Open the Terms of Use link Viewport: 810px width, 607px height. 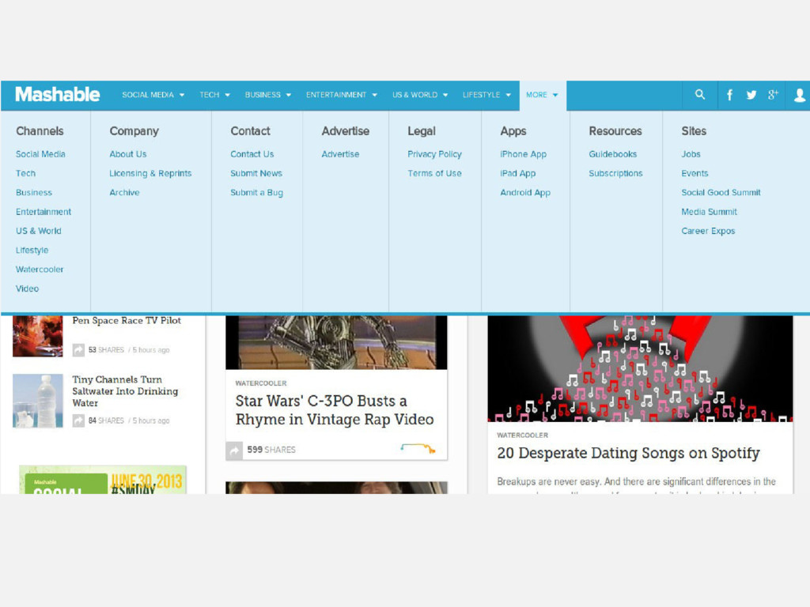point(434,173)
